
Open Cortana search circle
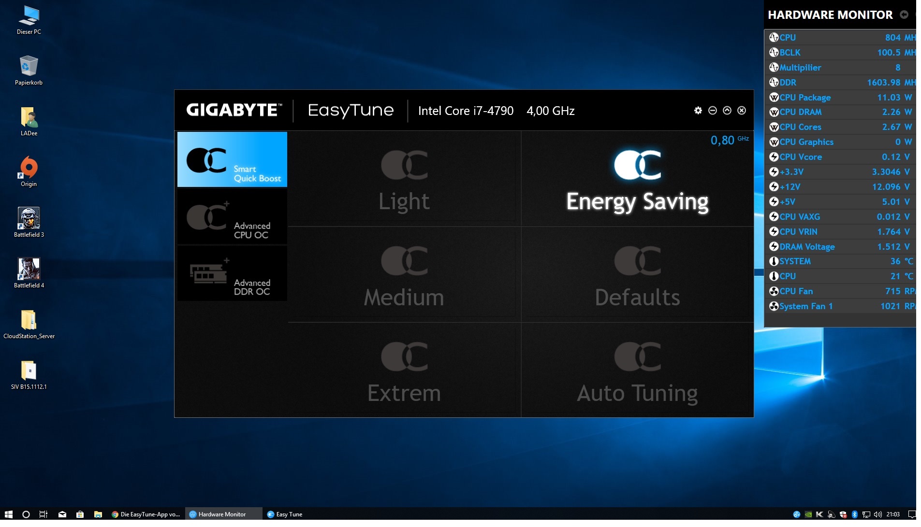(26, 514)
